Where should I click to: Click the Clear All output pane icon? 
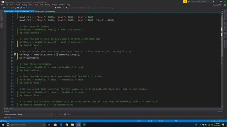(65, 114)
